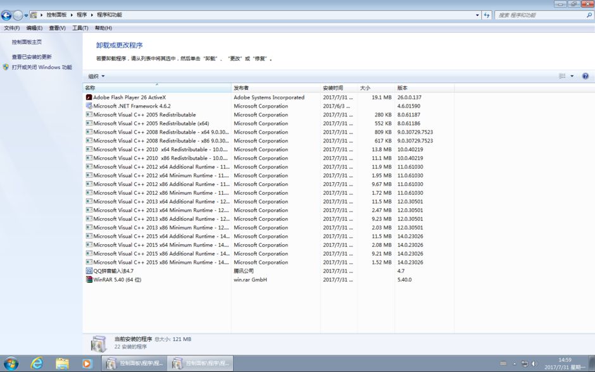Click icon of Visual C++ 2008 Redistributable x64
Viewport: 595px width, 372px height.
(89, 132)
